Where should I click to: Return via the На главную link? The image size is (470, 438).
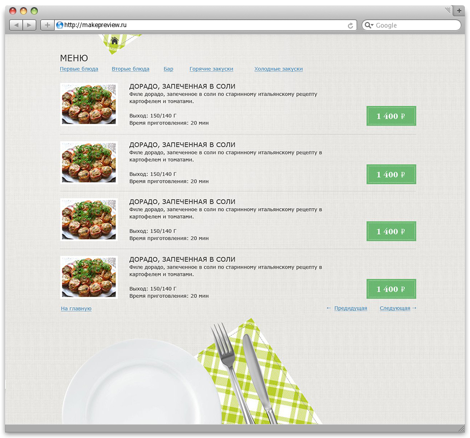(76, 309)
